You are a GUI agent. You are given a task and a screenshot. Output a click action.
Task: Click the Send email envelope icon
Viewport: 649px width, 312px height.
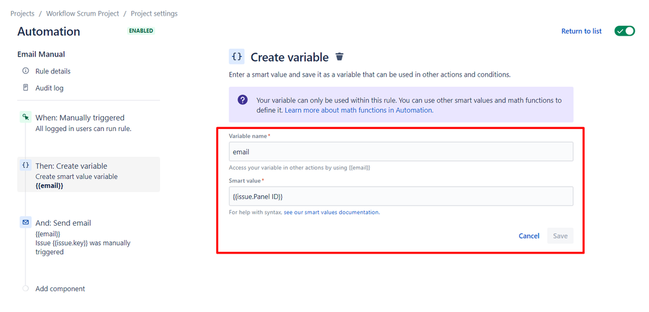(26, 222)
